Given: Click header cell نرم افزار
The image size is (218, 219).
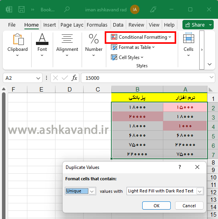Looking at the screenshot, I should 185,98.
